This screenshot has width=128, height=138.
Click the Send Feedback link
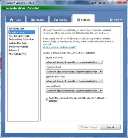98,3
